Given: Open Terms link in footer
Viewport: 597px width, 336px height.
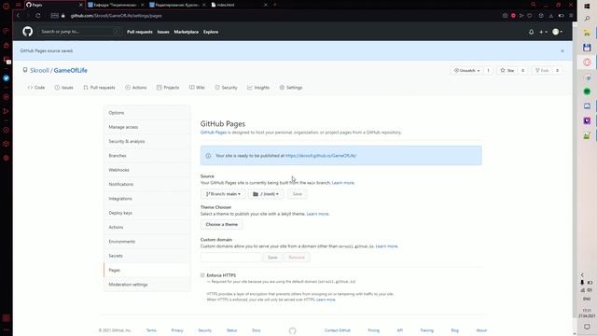Looking at the screenshot, I should [x=151, y=330].
